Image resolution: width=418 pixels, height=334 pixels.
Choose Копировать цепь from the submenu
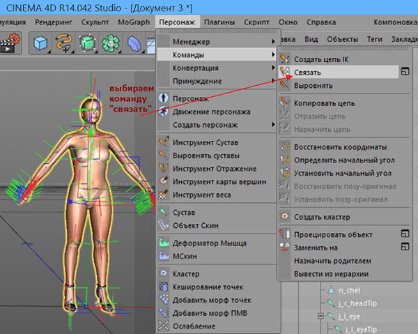coord(324,103)
